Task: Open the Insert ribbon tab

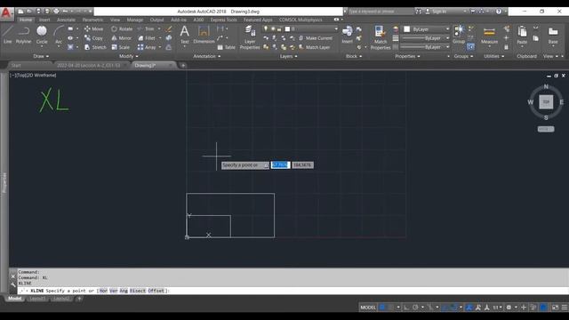Action: (44, 20)
